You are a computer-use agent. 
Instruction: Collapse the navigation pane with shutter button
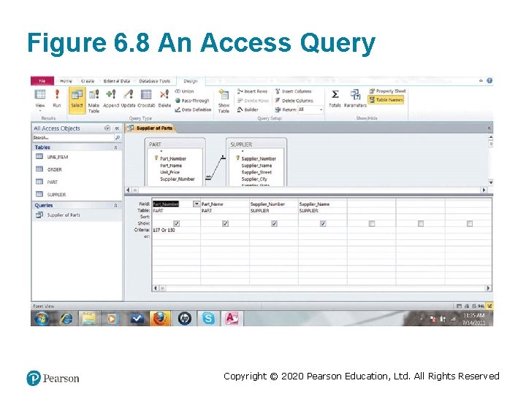(117, 128)
